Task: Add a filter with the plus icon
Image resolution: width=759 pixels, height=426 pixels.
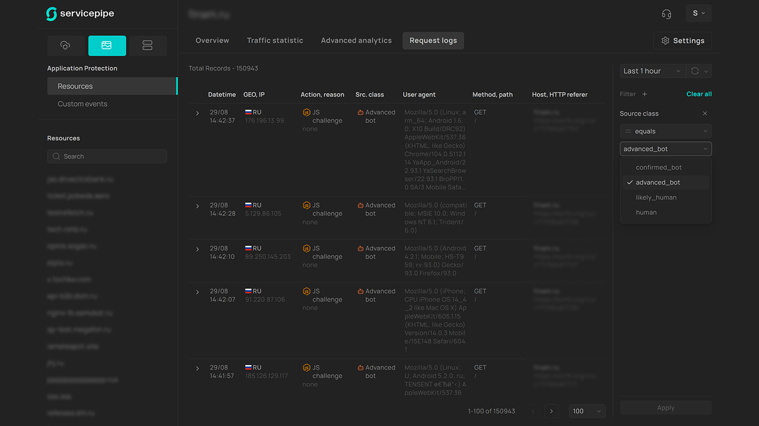Action: pos(645,94)
